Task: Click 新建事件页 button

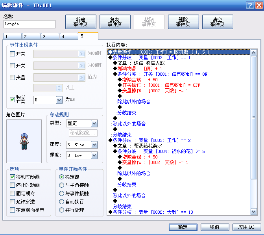Action: (81, 22)
